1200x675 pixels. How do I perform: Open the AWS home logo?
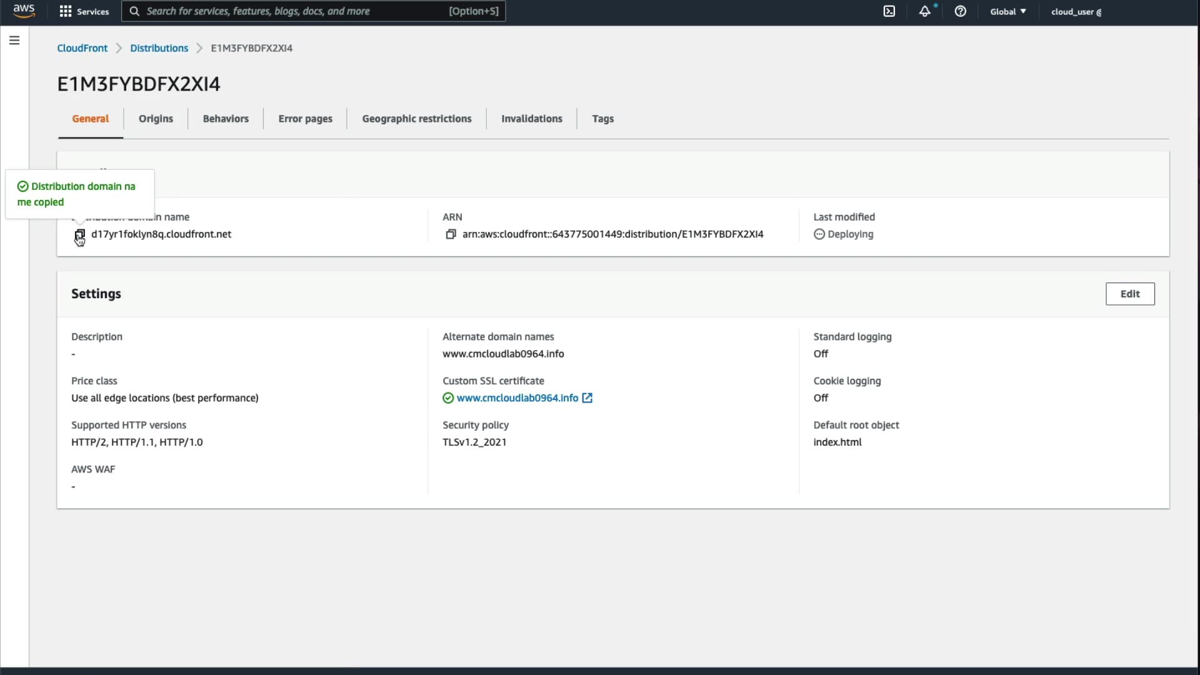click(x=24, y=11)
